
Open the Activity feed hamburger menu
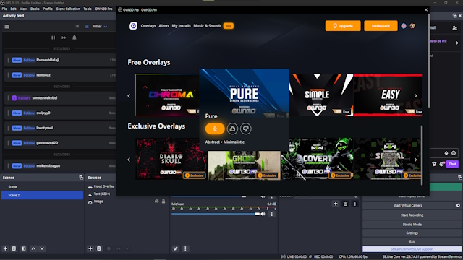click(7, 27)
